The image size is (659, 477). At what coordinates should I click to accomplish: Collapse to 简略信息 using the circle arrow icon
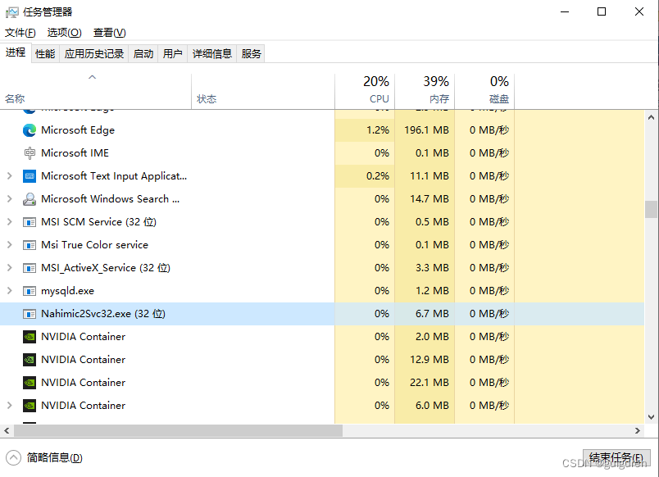(13, 457)
